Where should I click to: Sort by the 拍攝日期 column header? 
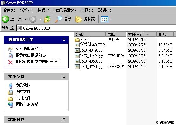point(142,35)
